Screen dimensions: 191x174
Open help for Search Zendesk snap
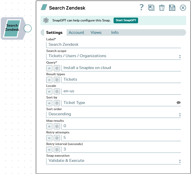141,7
